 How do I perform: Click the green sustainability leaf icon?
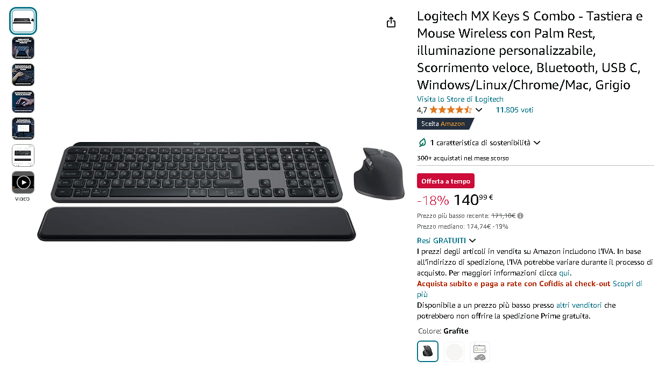(x=422, y=143)
